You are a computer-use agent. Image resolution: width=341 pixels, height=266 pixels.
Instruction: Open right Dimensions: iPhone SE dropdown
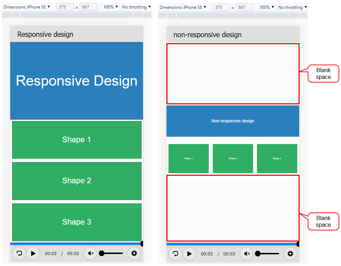coord(183,7)
